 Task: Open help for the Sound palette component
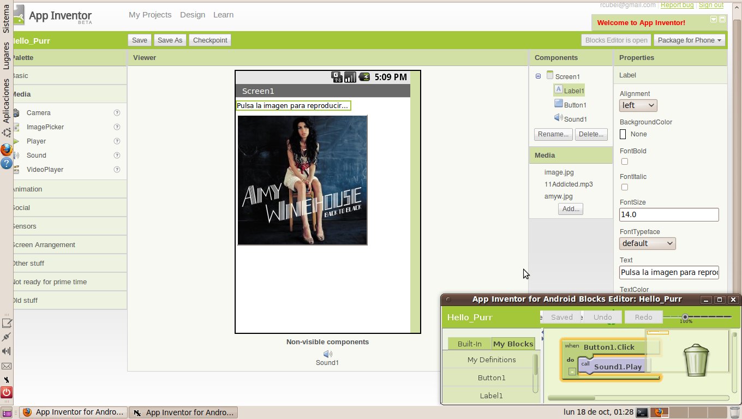(x=117, y=155)
